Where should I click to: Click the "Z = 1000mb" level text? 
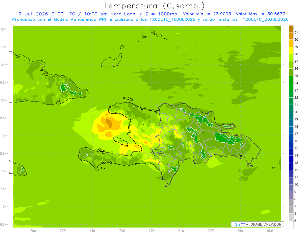point(162,14)
